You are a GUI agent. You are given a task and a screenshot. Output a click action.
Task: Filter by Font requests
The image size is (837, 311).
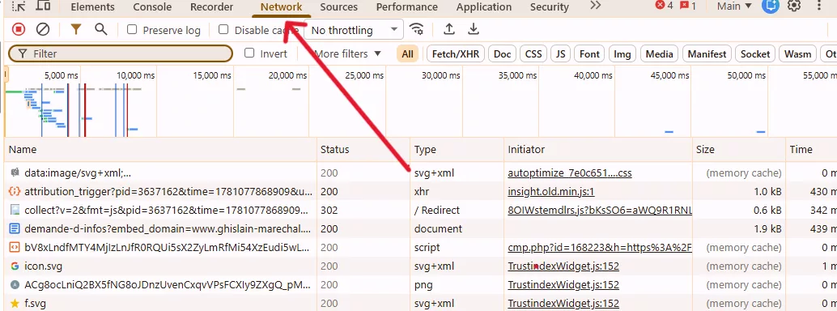click(589, 53)
